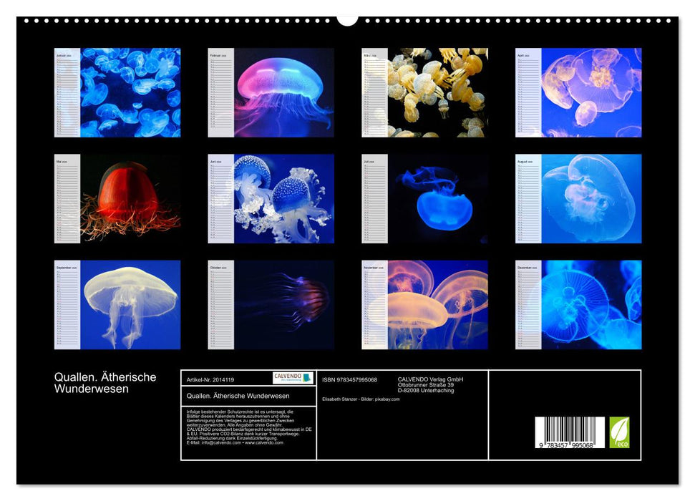Select the August translucent jellyfish thumbnail
Viewport: 695px width, 501px height.
(578, 198)
